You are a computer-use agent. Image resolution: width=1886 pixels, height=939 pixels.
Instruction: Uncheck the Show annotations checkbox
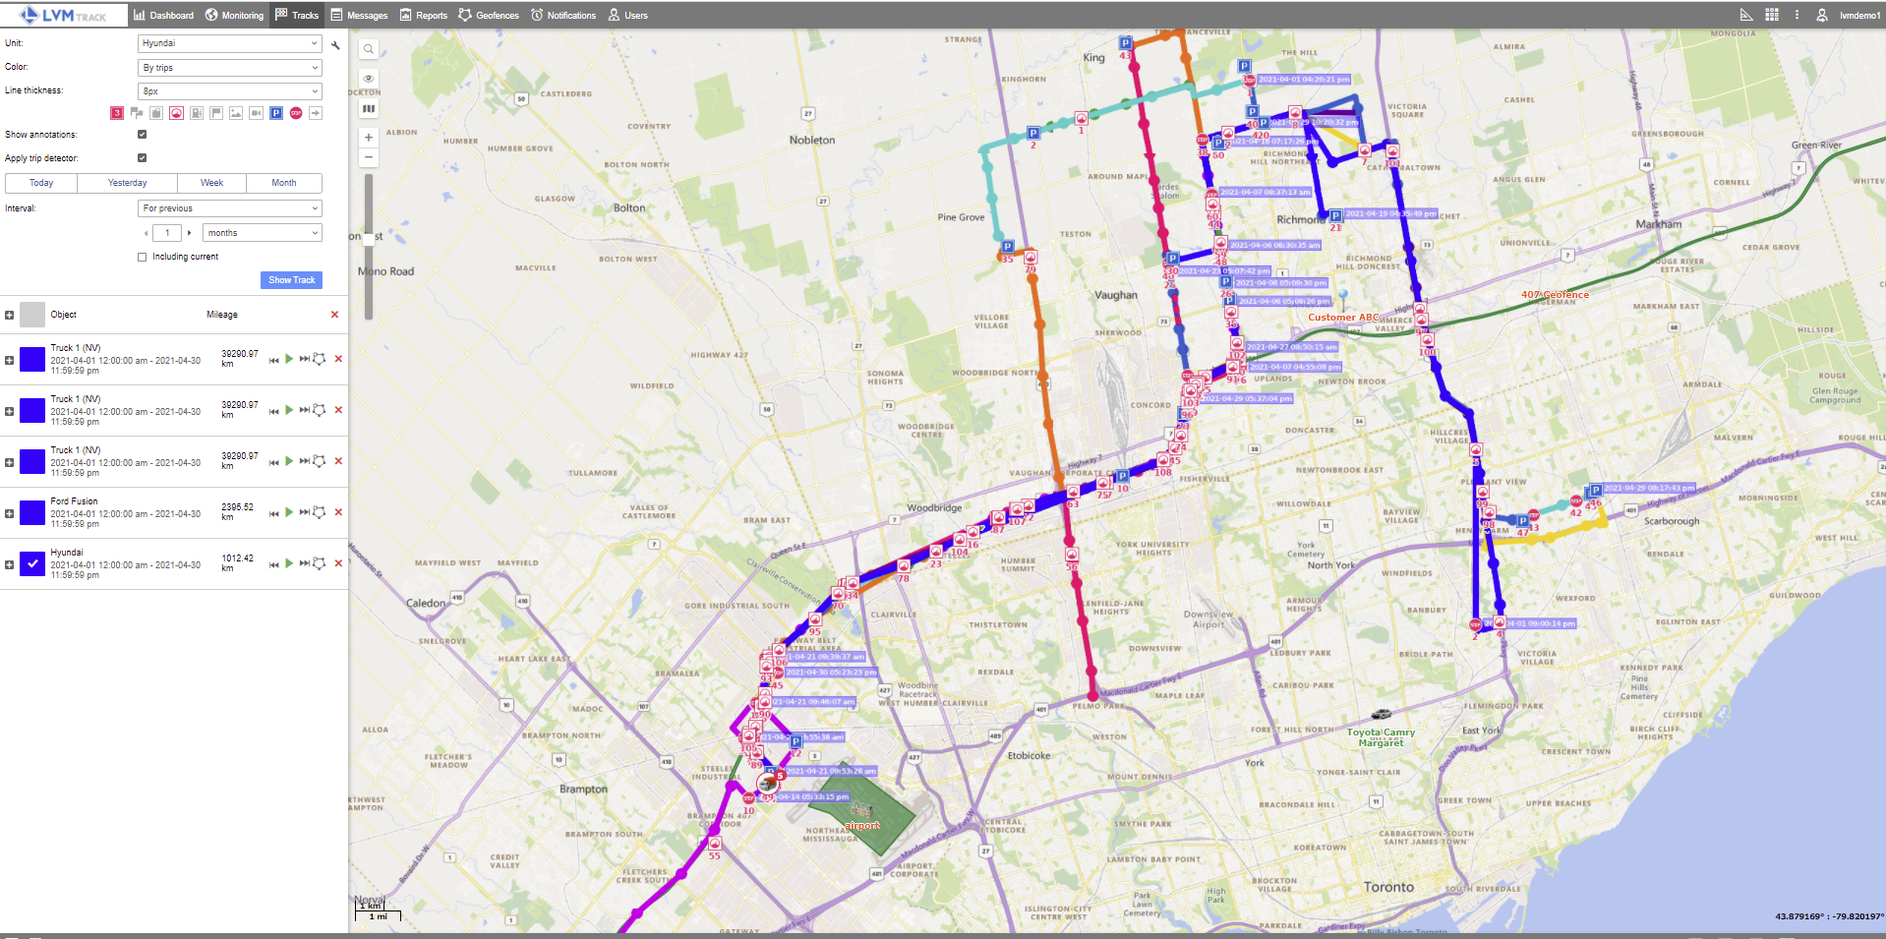click(x=143, y=135)
